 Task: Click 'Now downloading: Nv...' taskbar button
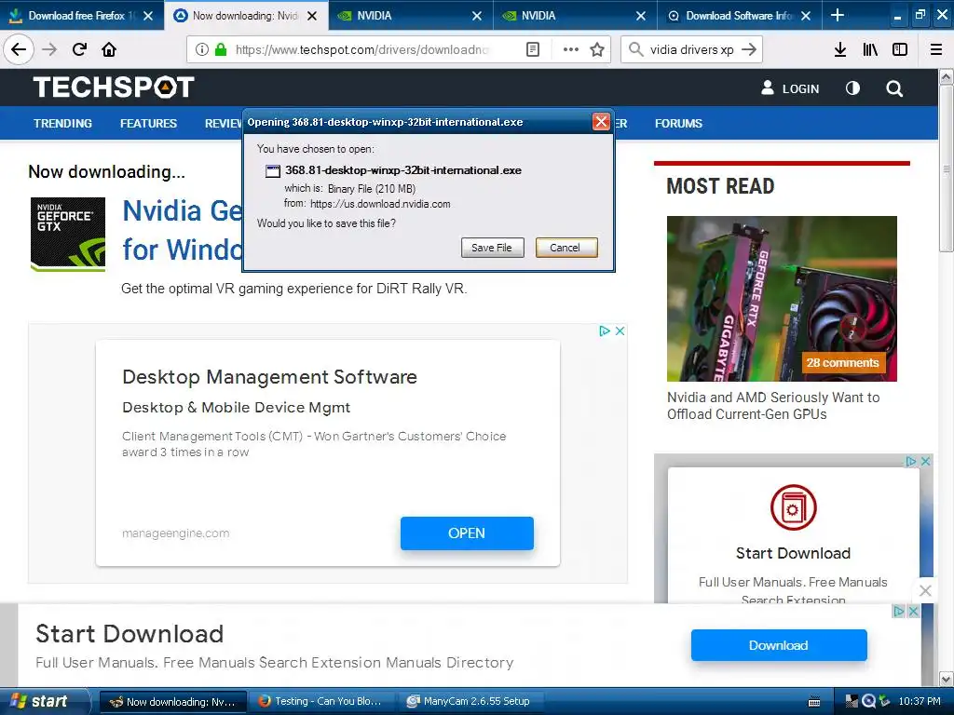point(172,701)
